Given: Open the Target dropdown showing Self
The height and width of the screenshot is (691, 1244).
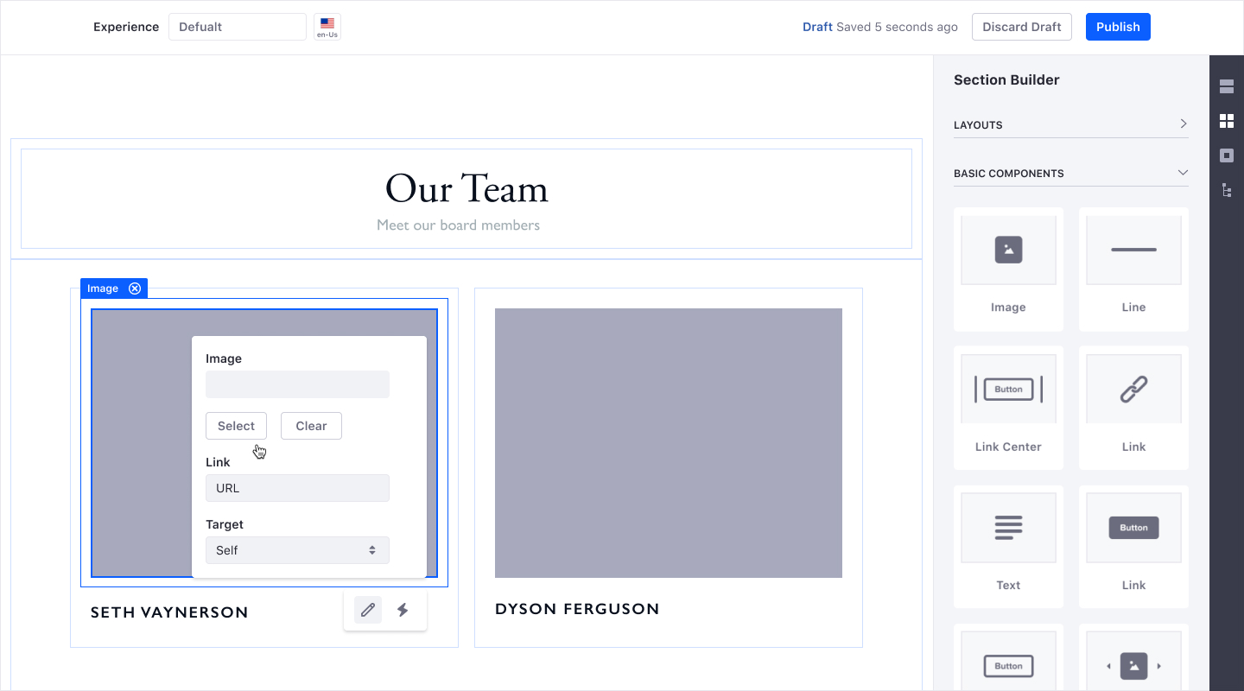Looking at the screenshot, I should [297, 550].
